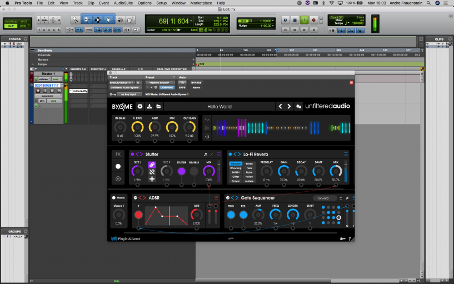
Task: Enable the Gate Sequencer TRIG button
Action: pos(231,215)
